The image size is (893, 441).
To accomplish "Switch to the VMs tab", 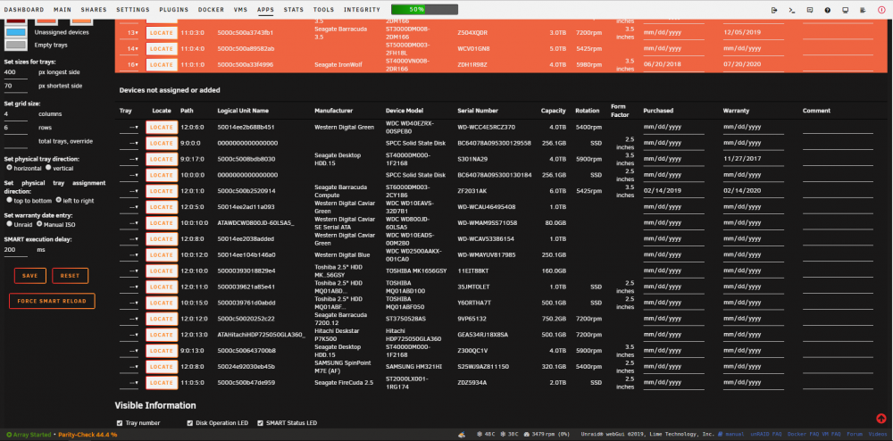I will (240, 10).
